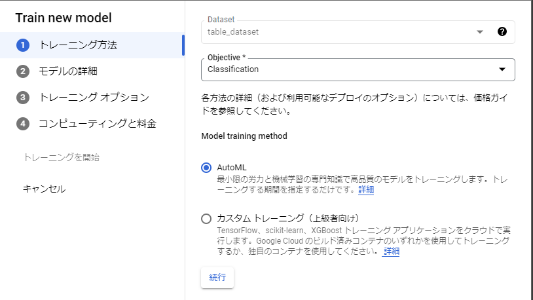
Task: Click the Dataset dropdown arrow
Action: point(479,31)
